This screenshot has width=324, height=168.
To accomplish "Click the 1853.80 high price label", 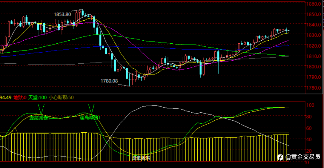I will pyautogui.click(x=62, y=14).
